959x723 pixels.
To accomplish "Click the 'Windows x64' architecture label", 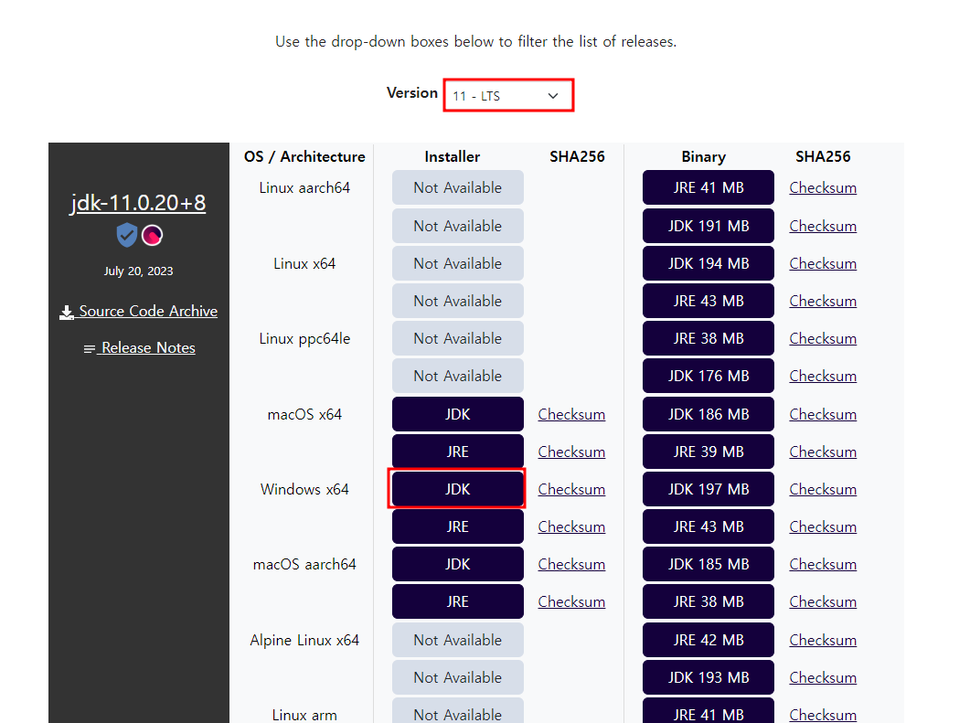I will tap(304, 489).
